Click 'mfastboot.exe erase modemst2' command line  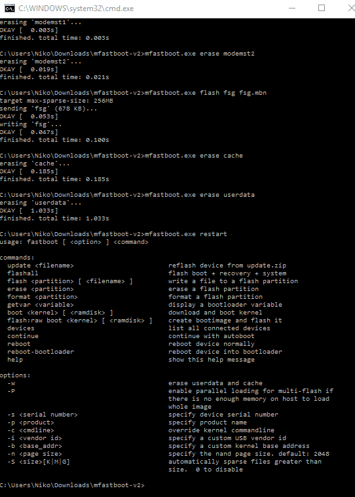(x=127, y=54)
